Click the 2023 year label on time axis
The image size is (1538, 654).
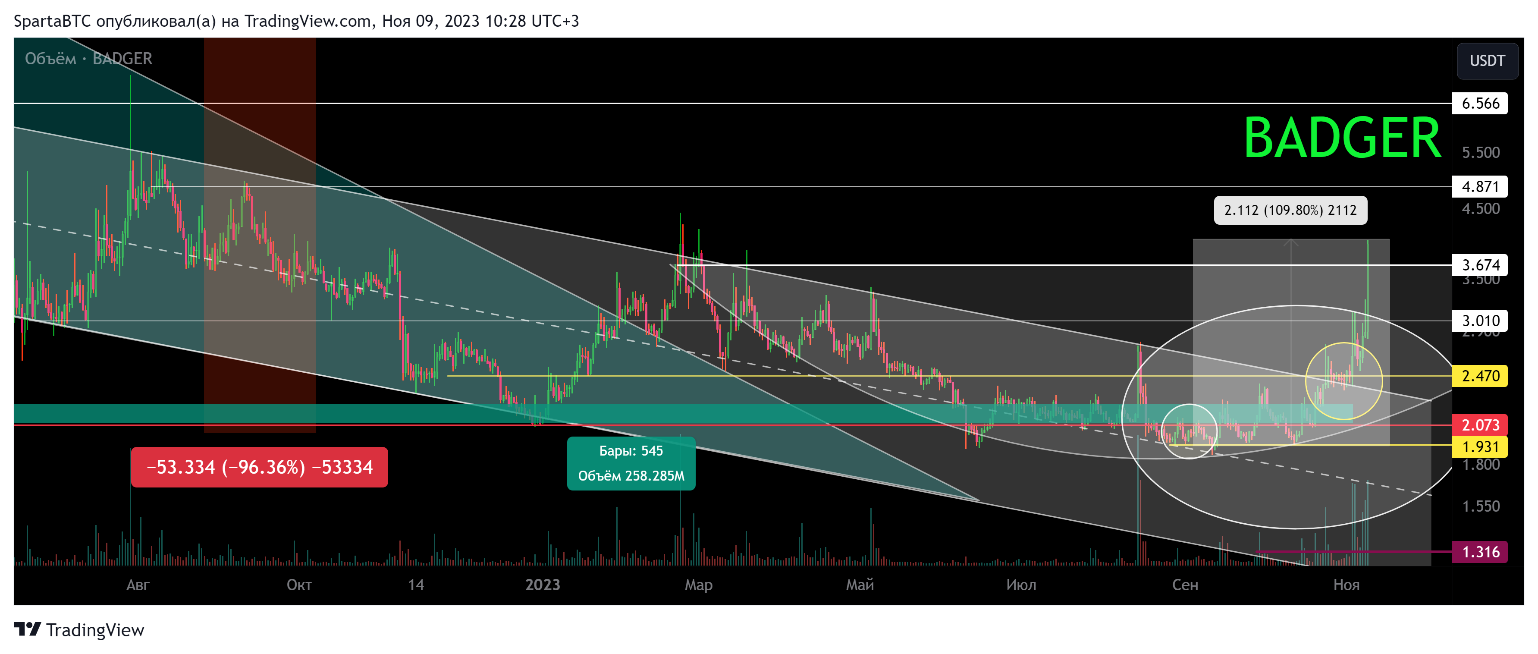pos(543,585)
